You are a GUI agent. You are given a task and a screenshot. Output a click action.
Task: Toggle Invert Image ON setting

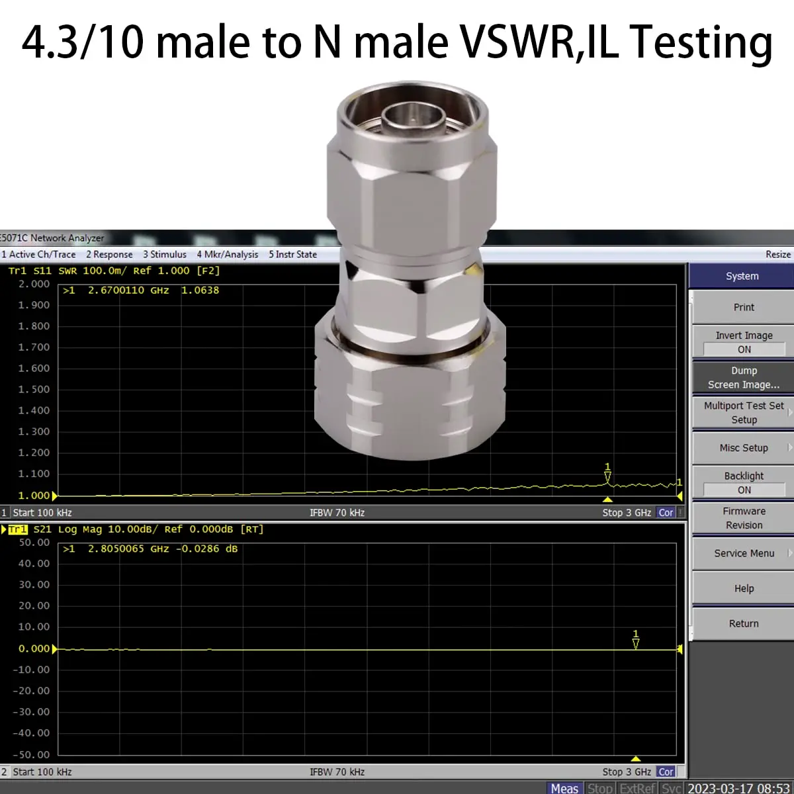(x=743, y=342)
